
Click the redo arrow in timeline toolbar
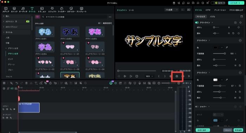(22, 83)
